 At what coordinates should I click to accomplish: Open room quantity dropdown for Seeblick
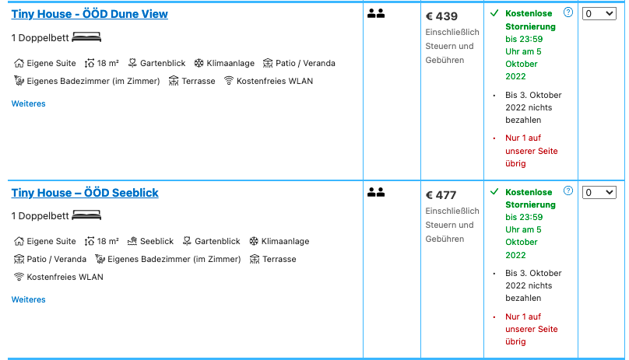[599, 192]
